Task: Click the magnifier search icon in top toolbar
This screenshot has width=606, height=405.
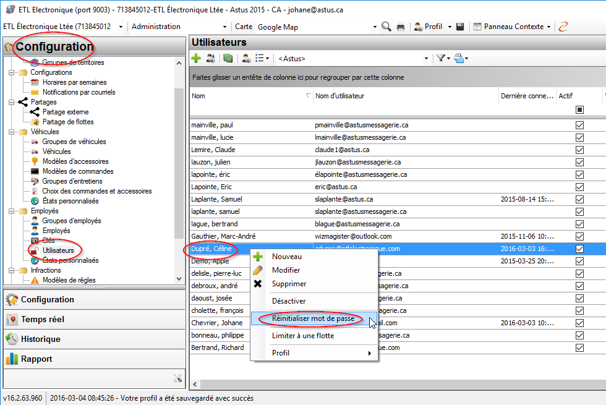Action: (x=386, y=27)
